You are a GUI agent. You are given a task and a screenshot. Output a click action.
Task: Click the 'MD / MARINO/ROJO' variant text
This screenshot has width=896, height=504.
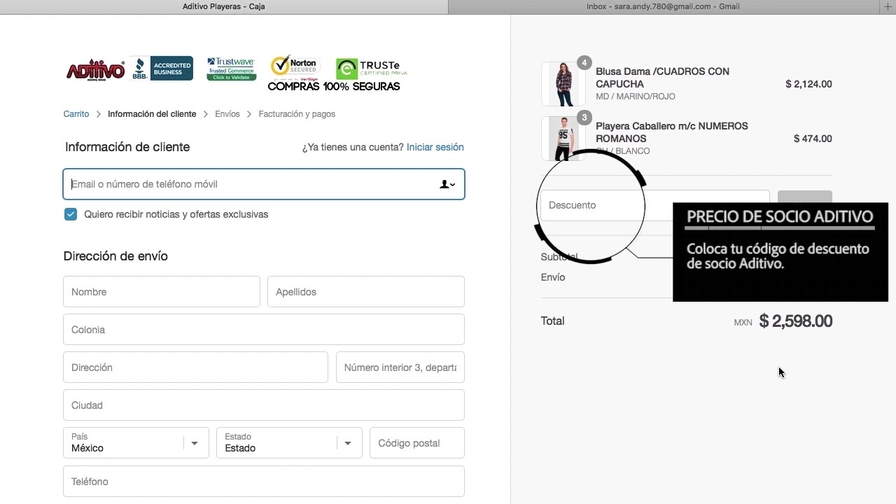pyautogui.click(x=636, y=97)
